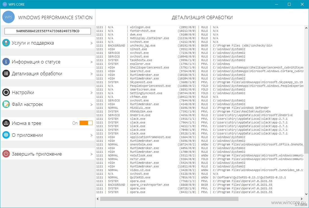Choose Завершить приложение to exit
Image resolution: width=309 pixels, height=208 pixels.
click(x=48, y=154)
